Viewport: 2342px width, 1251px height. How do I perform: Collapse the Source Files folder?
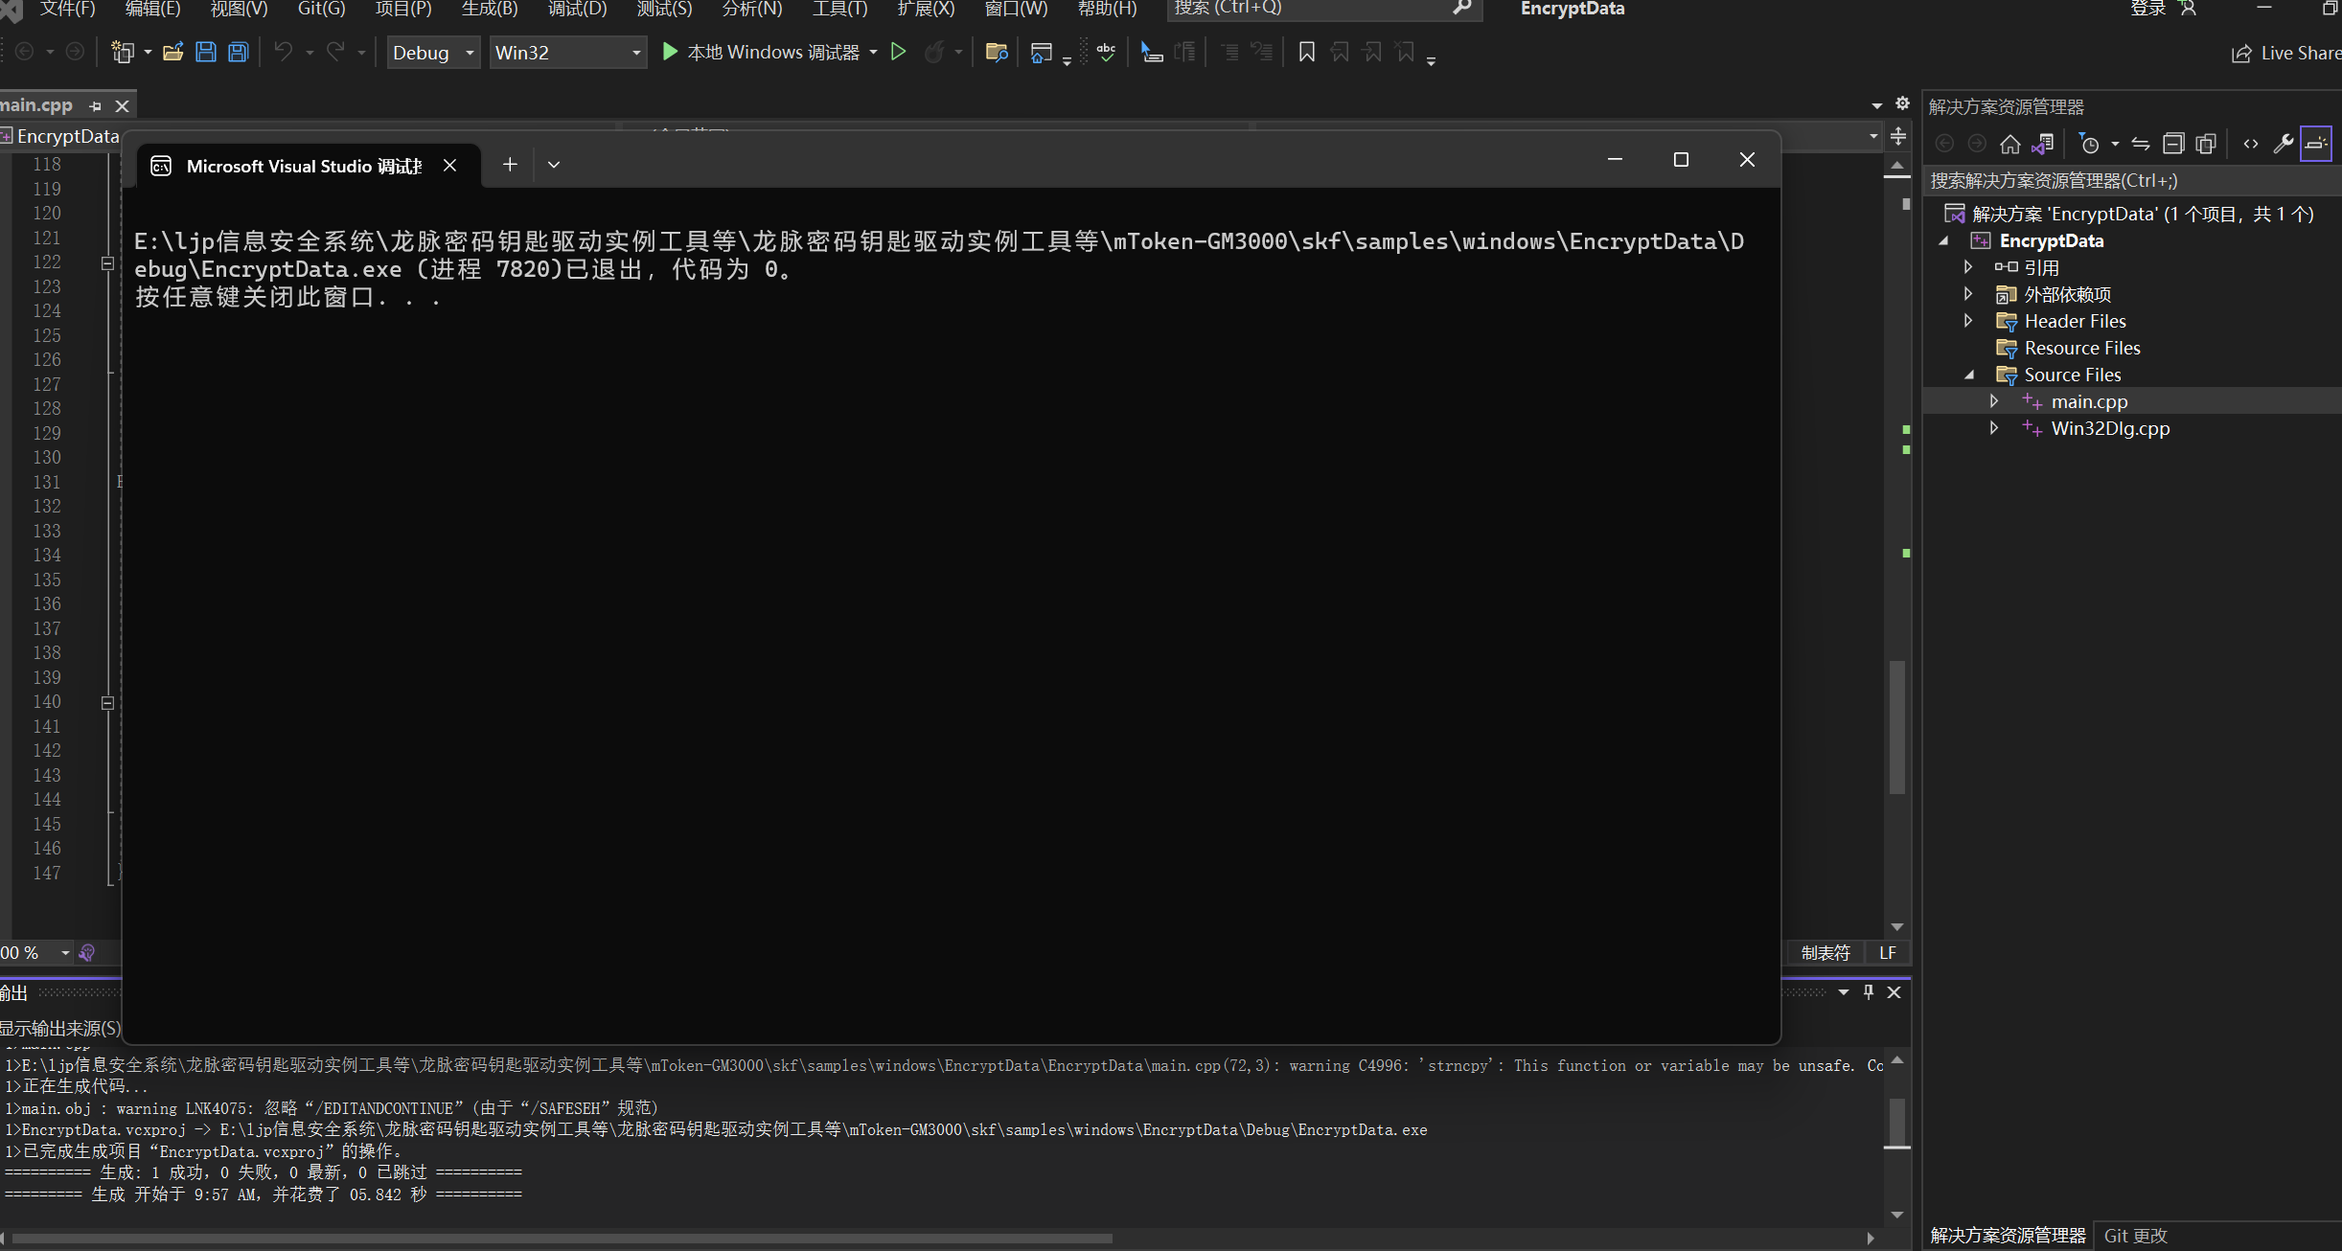pos(1969,375)
